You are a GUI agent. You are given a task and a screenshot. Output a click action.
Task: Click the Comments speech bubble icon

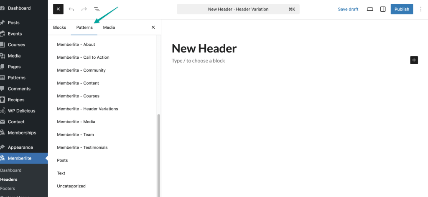[x=2, y=89]
